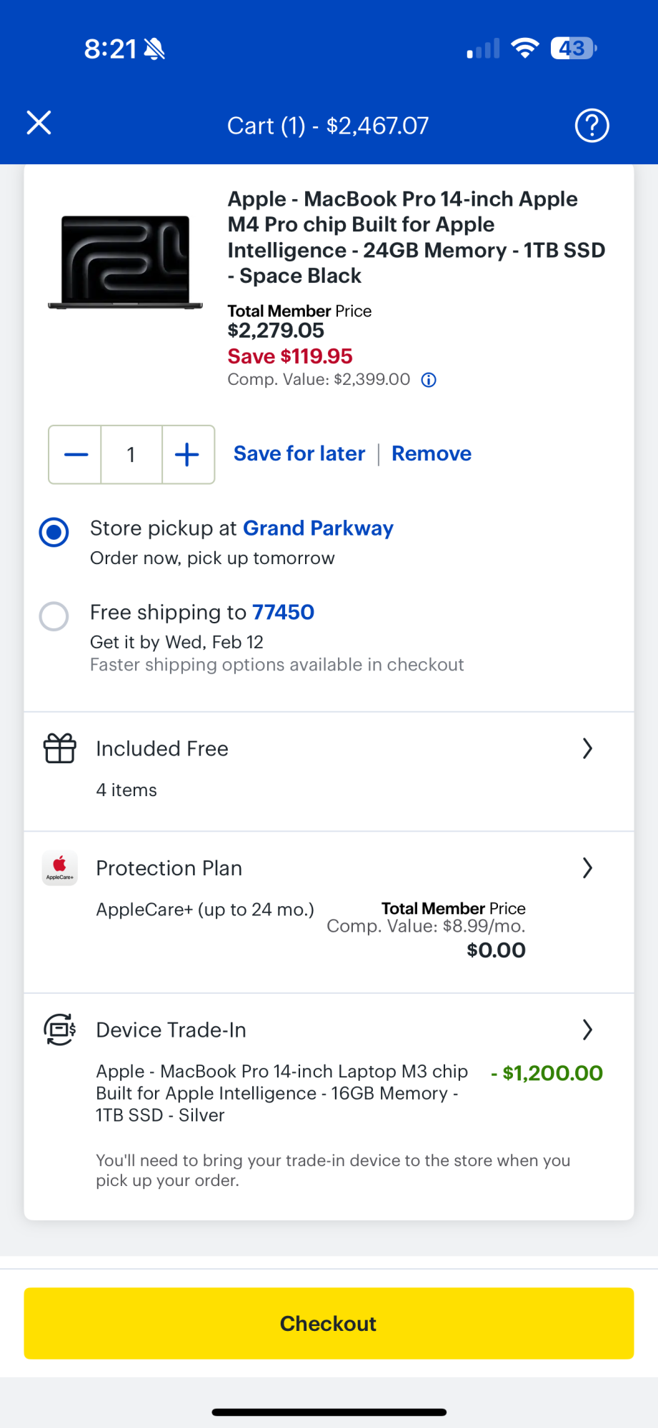Viewport: 658px width, 1428px height.
Task: Increase quantity with the plus button
Action: (x=187, y=455)
